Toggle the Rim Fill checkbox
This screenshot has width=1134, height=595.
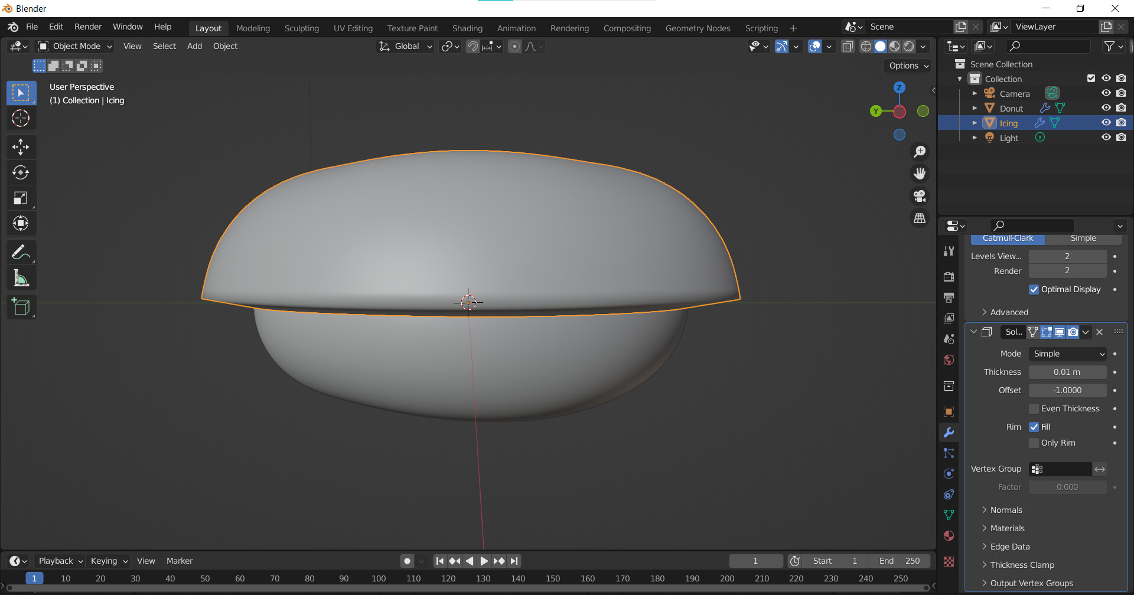pyautogui.click(x=1034, y=427)
